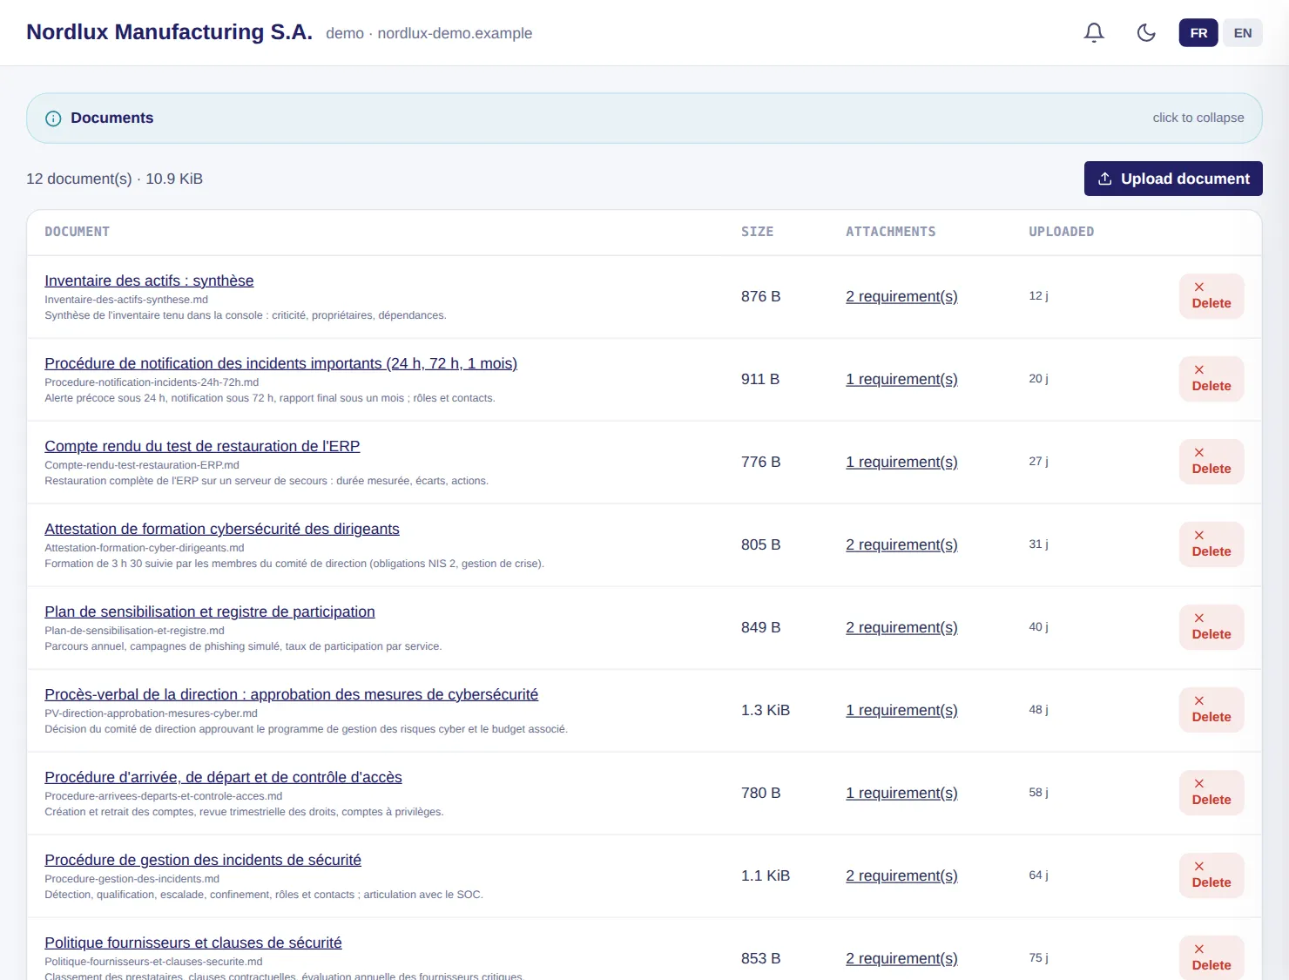
Task: Open Procédure de notification des incidents importants
Action: click(x=280, y=363)
